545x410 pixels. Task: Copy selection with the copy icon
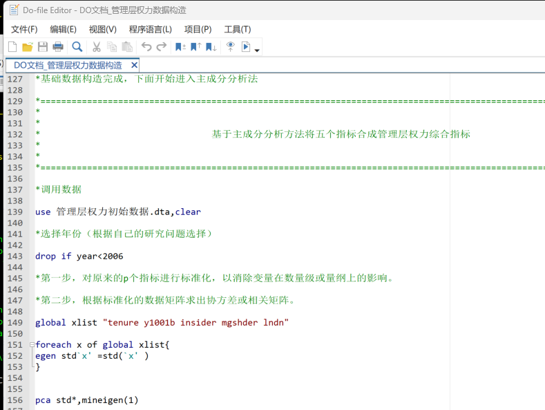coord(112,46)
